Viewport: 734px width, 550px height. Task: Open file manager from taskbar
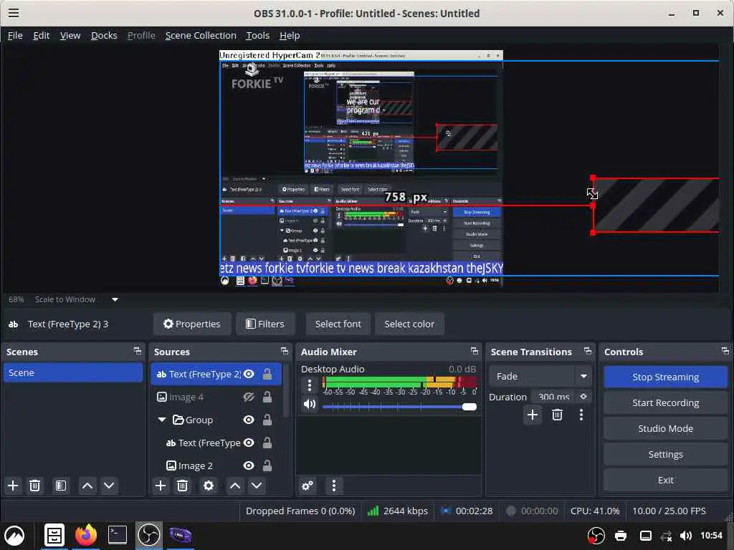pos(54,534)
